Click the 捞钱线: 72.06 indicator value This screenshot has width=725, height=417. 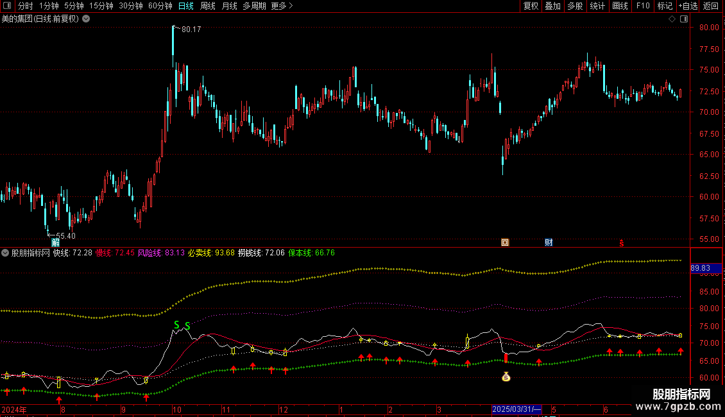(261, 253)
